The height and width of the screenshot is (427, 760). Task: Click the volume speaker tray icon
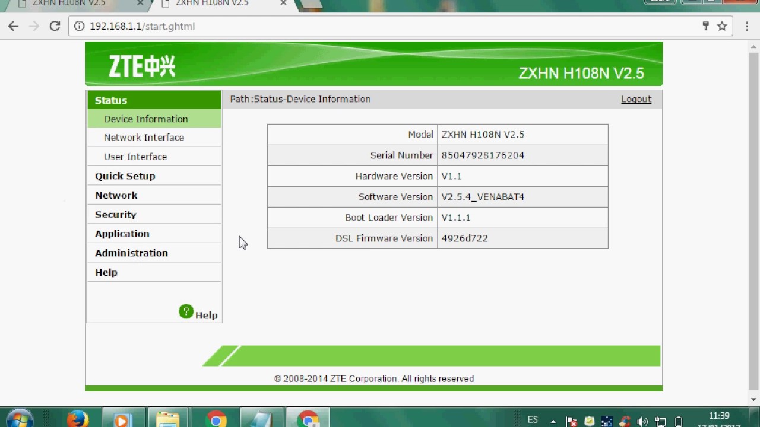click(642, 422)
